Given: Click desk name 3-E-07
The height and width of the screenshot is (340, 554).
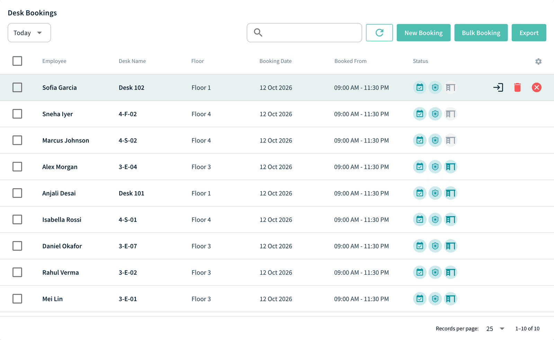Looking at the screenshot, I should tap(128, 246).
